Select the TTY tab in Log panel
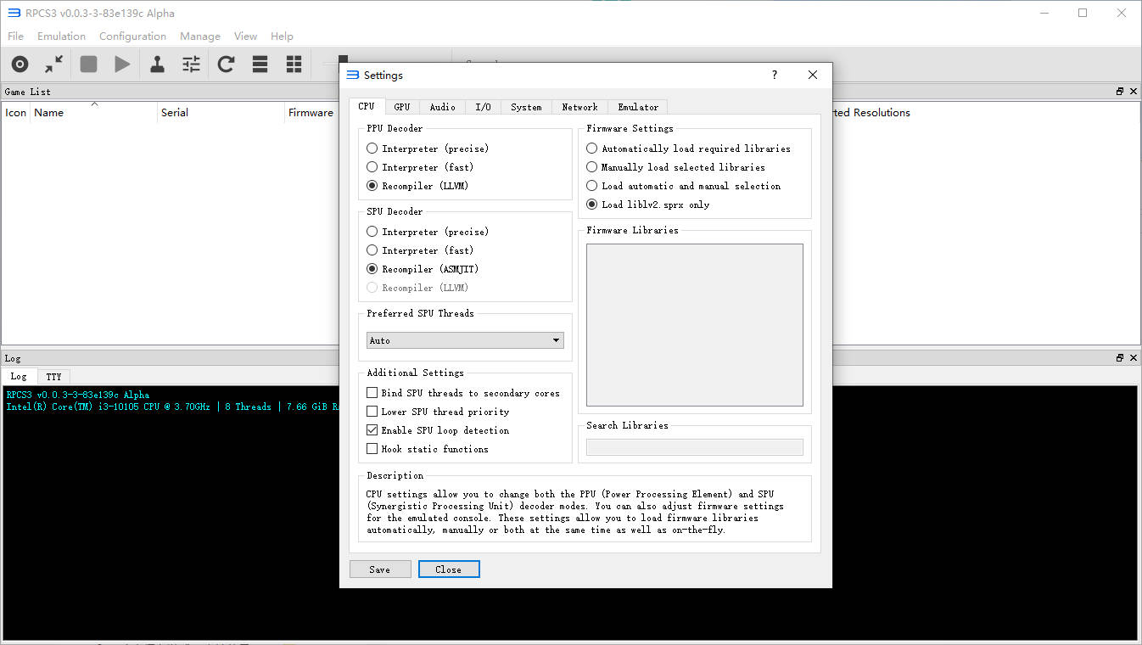The height and width of the screenshot is (645, 1142). click(53, 376)
